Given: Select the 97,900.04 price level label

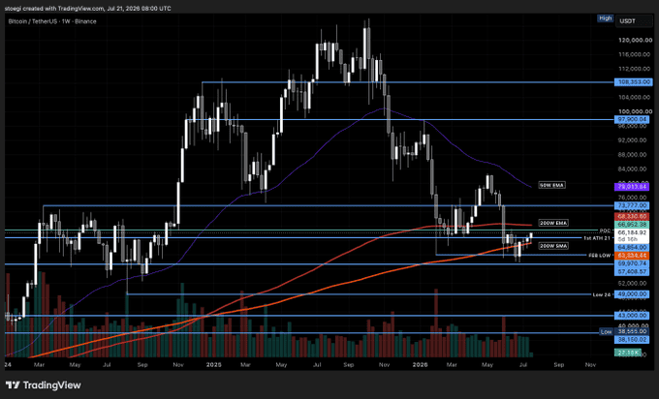Looking at the screenshot, I should pyautogui.click(x=632, y=120).
